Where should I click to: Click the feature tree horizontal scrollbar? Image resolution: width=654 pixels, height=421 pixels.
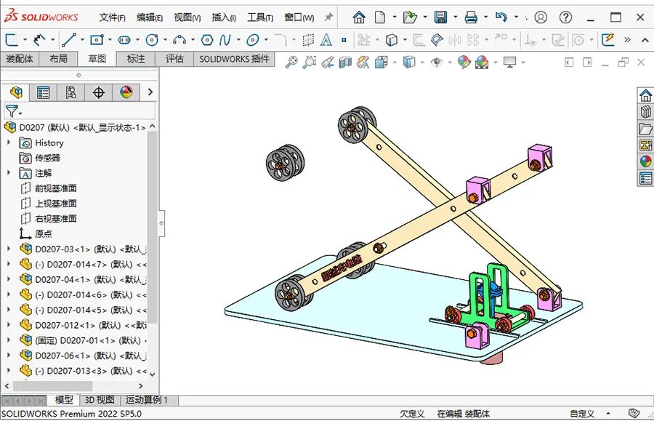[52, 386]
